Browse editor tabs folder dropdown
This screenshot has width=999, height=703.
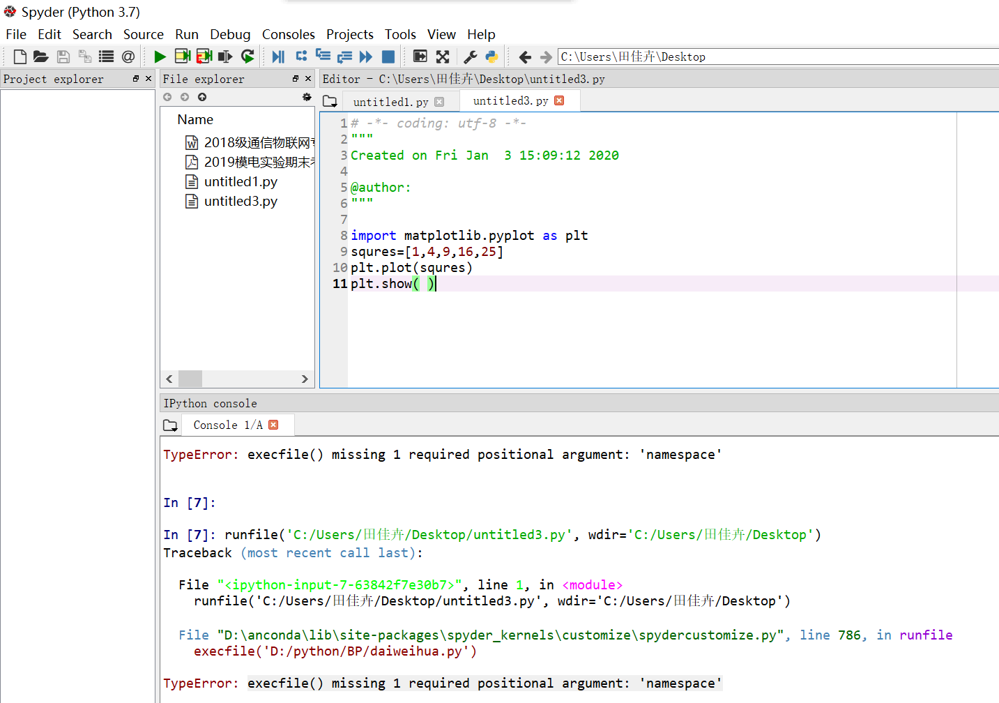coord(330,101)
